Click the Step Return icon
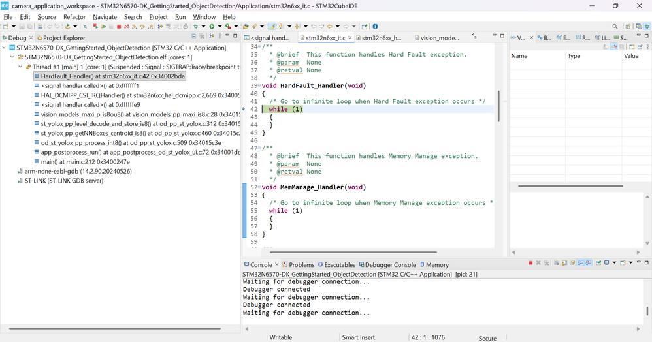 (150, 27)
